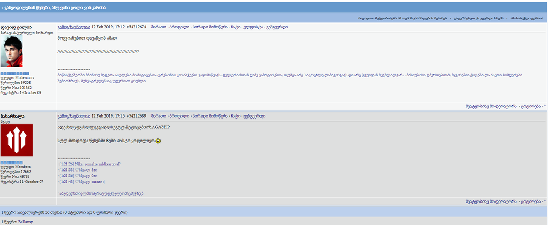Click post number #54212689
The width and height of the screenshot is (548, 225).
coord(136,116)
